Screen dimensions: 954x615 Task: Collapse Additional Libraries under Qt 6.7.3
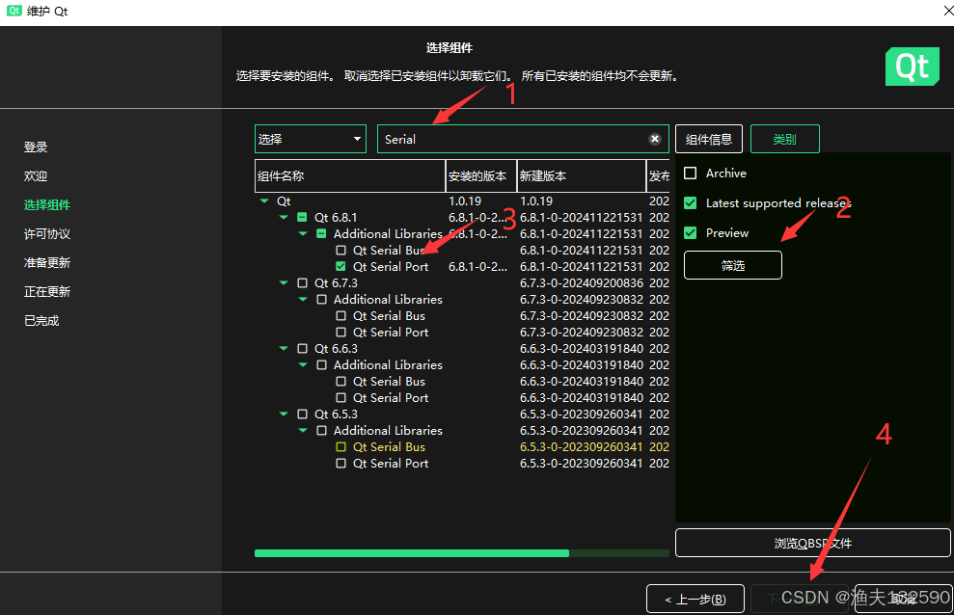pos(303,299)
